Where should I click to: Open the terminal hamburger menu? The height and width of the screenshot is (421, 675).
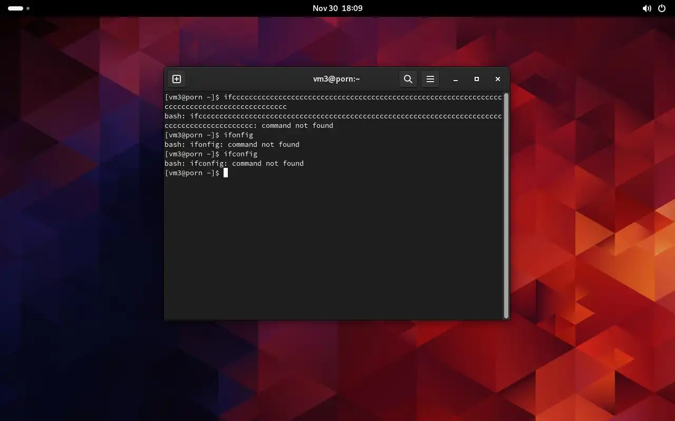[x=430, y=79]
